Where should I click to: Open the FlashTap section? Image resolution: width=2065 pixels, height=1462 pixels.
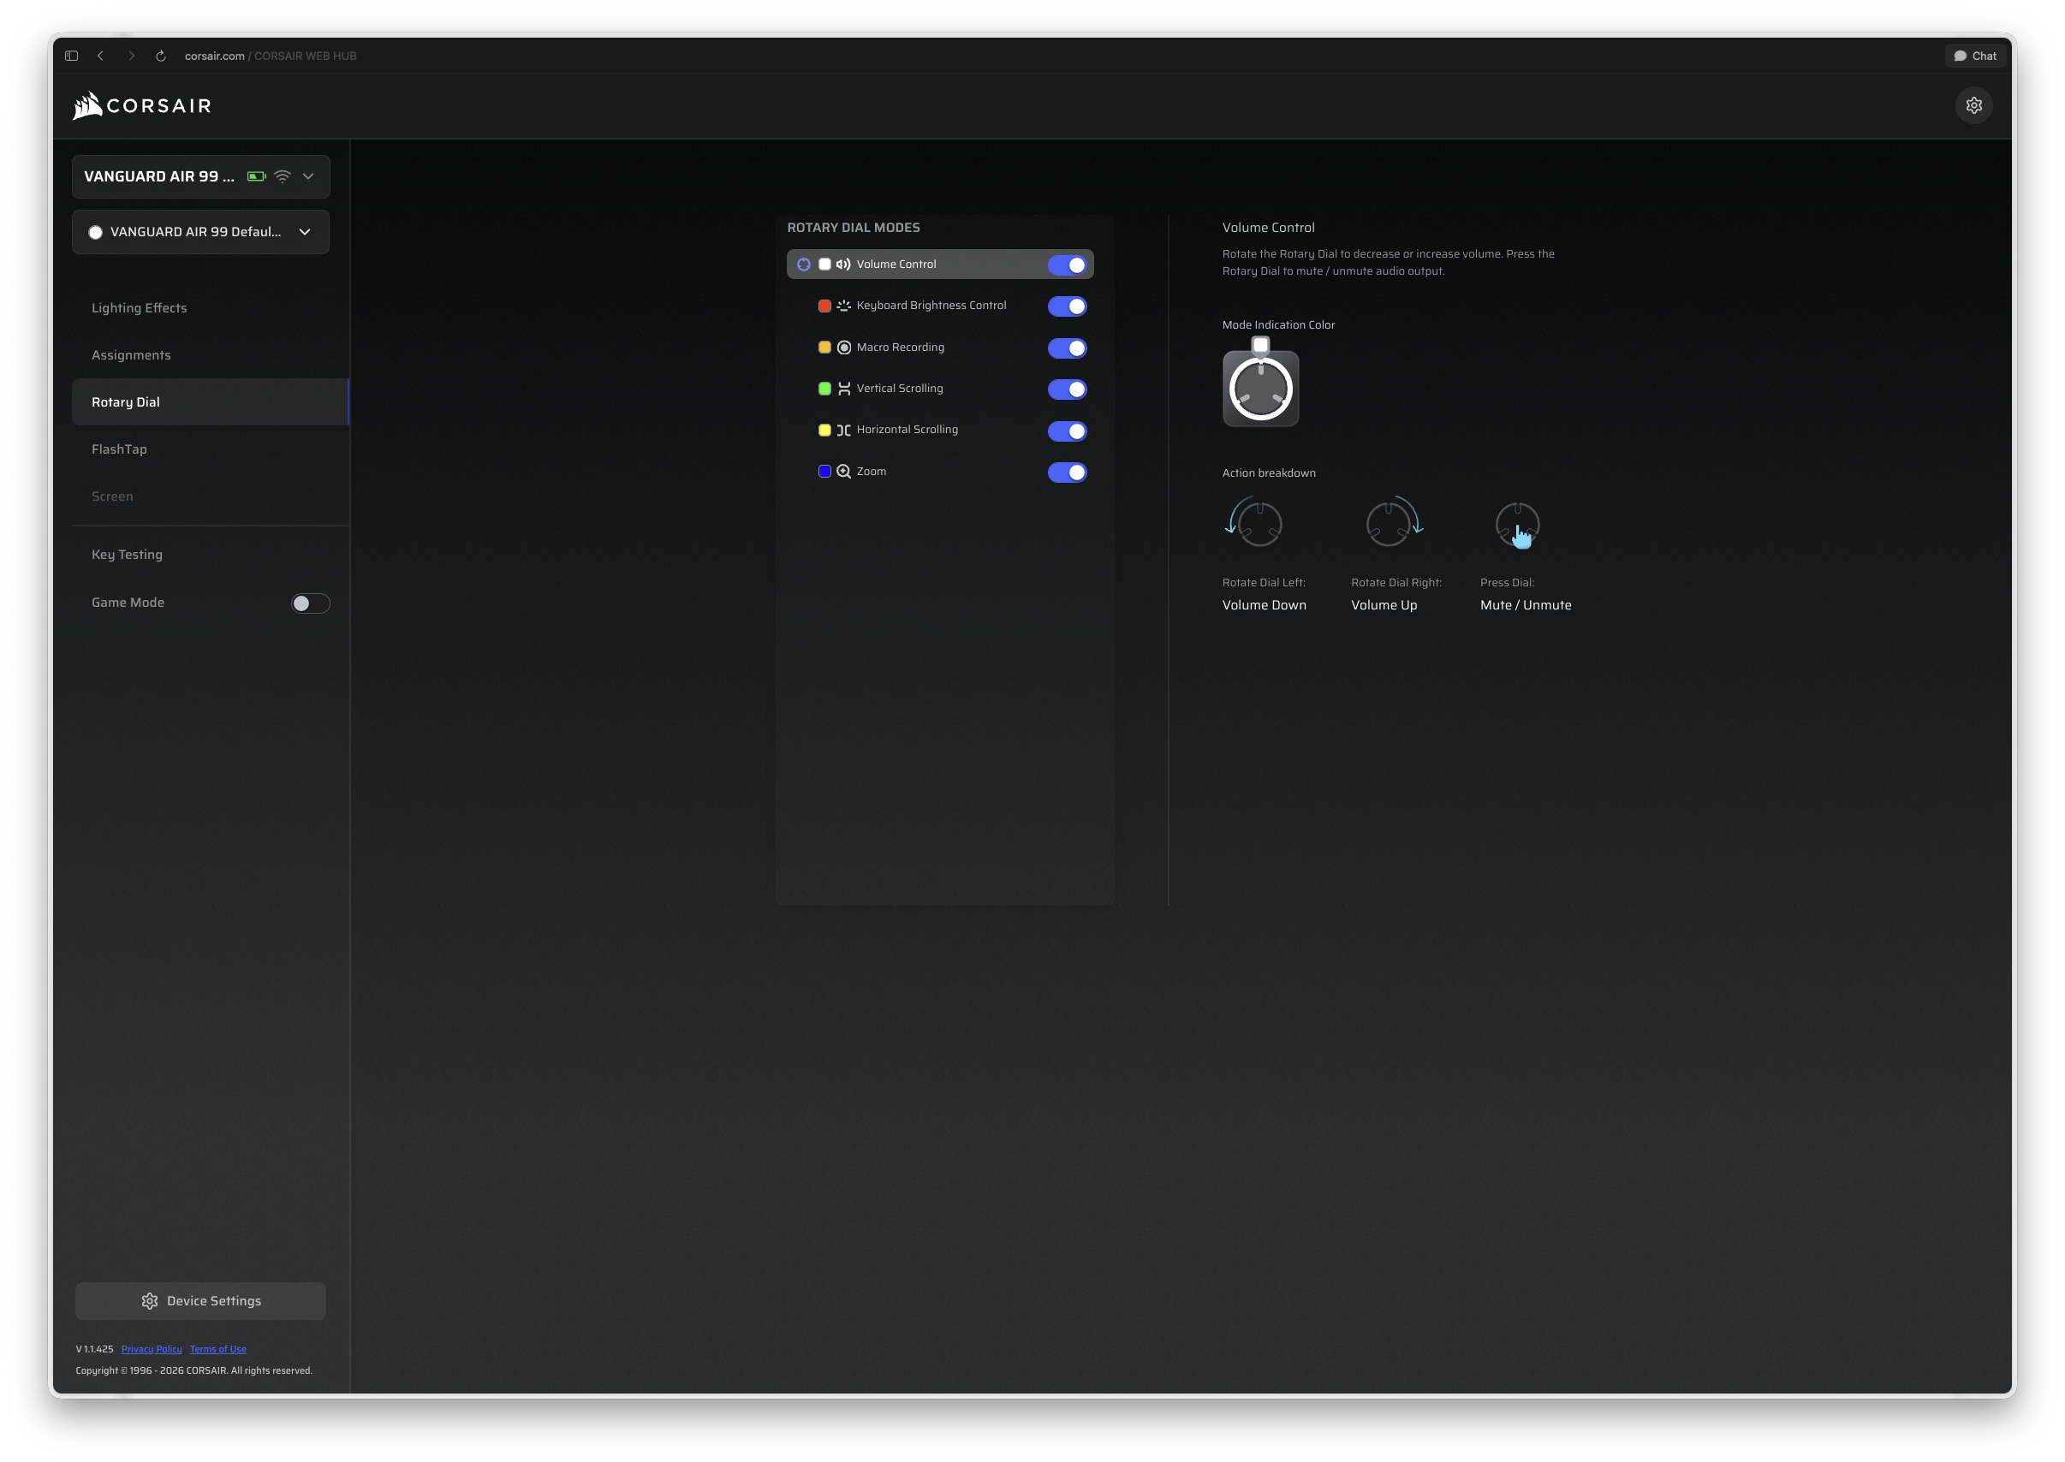pyautogui.click(x=119, y=449)
